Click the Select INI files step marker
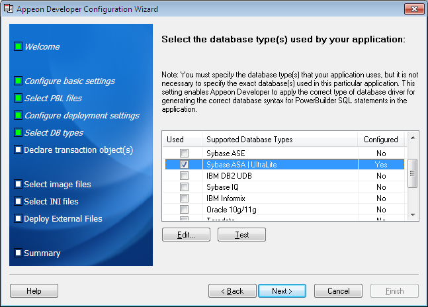Viewport: 428px width, 307px height. tap(19, 201)
